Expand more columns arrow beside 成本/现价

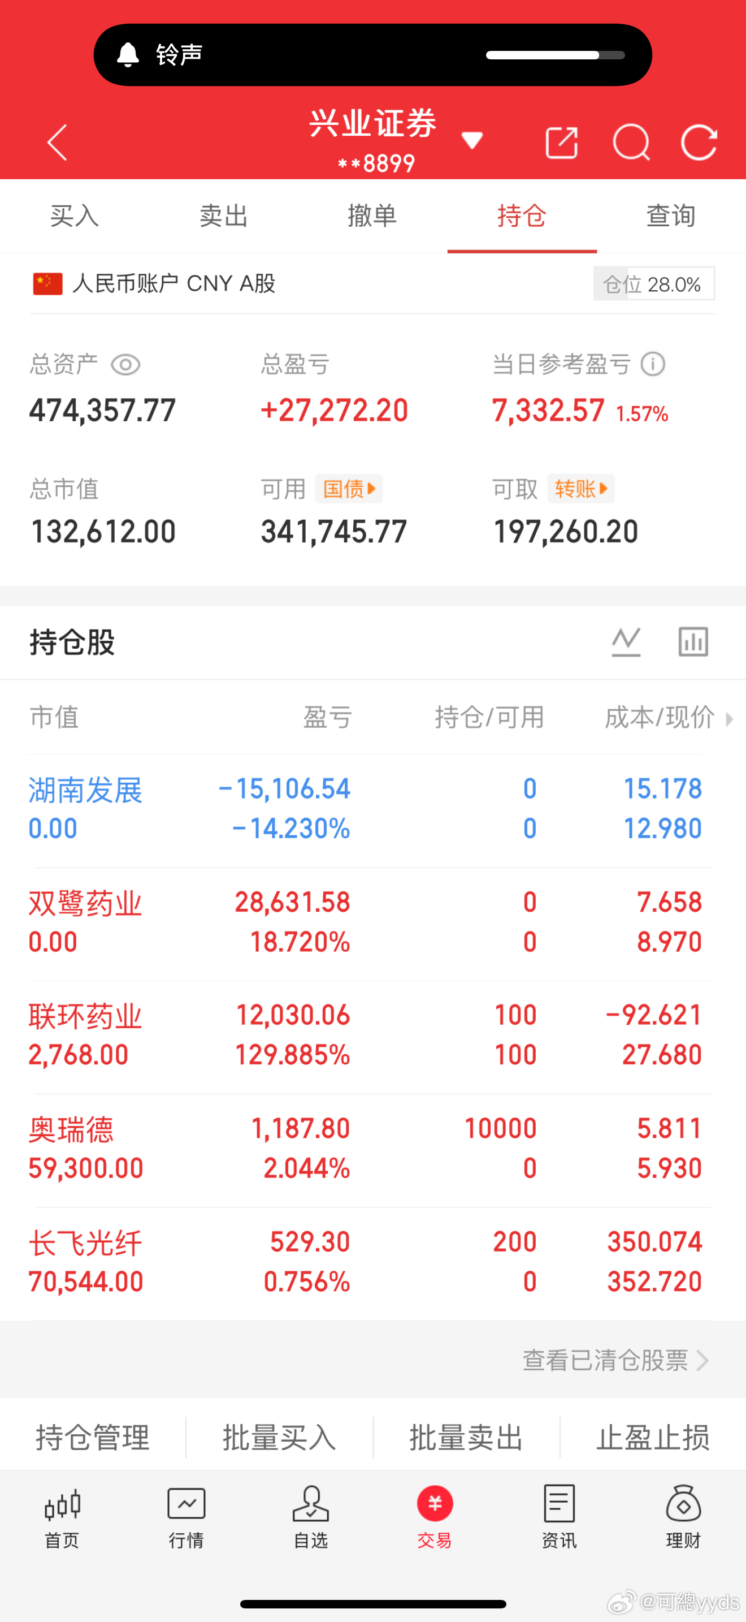(x=729, y=719)
